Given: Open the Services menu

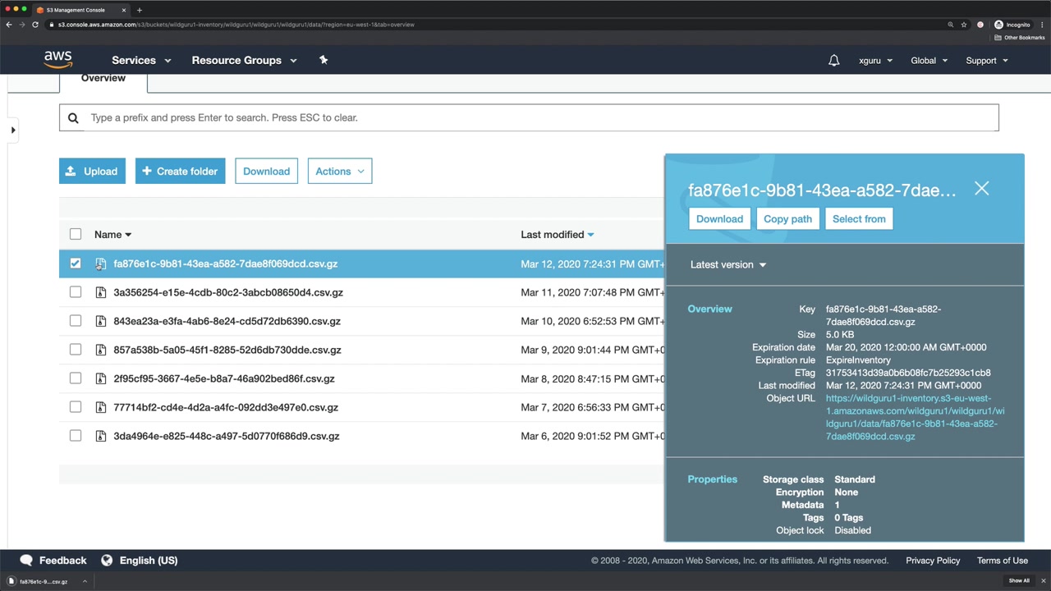Looking at the screenshot, I should click(141, 60).
